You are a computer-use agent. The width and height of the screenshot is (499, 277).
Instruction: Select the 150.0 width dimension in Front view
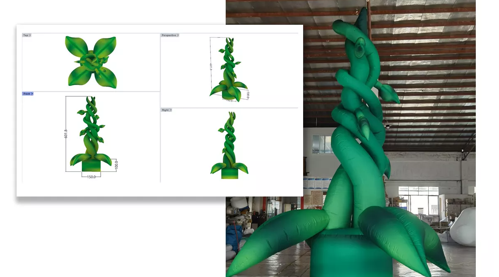(91, 177)
